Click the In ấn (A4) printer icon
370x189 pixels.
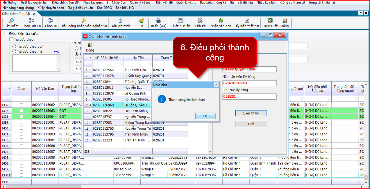point(158,21)
